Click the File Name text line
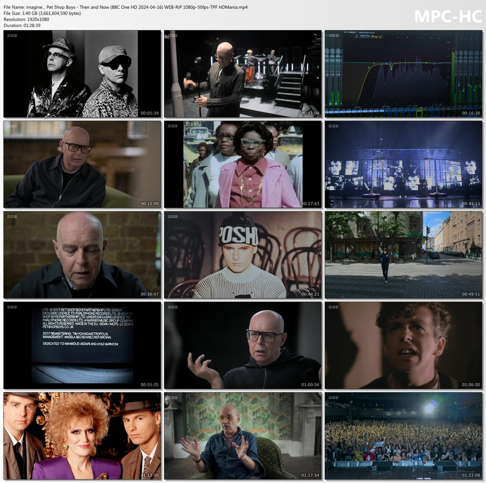Image resolution: width=486 pixels, height=483 pixels. pos(125,7)
